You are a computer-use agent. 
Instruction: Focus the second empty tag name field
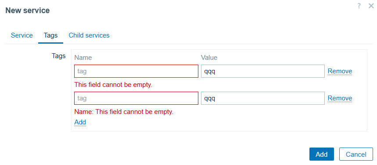coord(136,98)
